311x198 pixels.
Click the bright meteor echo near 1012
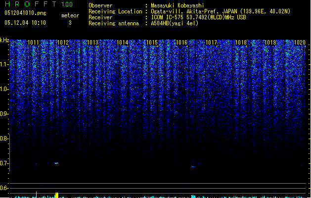pos(56,163)
